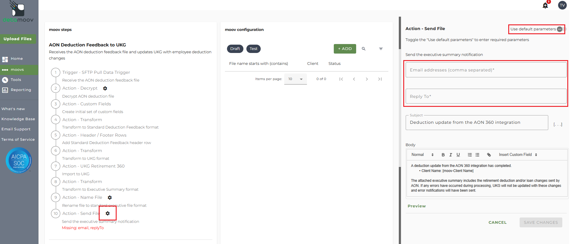Click the datamoov logo
Viewport: 570px width, 244px height.
(x=18, y=12)
